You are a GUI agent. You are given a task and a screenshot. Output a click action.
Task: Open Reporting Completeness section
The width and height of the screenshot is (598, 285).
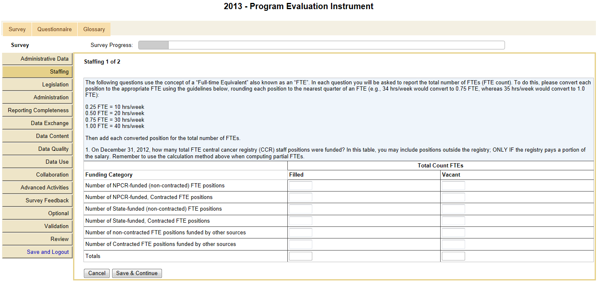click(x=37, y=111)
